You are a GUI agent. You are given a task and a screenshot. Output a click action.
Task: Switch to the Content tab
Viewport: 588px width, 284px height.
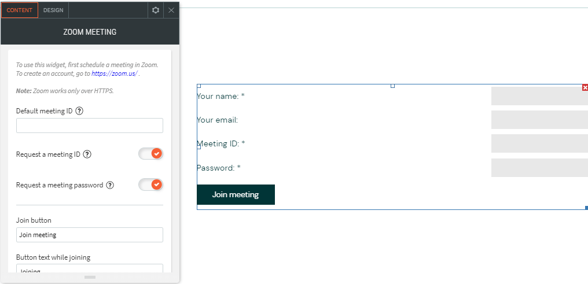(20, 10)
